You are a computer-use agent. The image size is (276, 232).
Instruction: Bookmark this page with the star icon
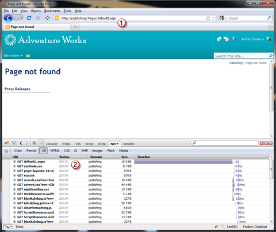208,18
